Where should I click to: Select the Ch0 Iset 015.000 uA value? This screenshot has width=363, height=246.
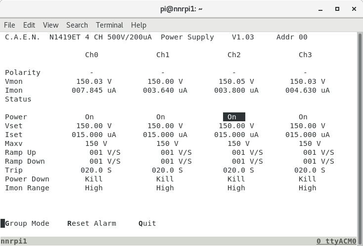pyautogui.click(x=94, y=135)
